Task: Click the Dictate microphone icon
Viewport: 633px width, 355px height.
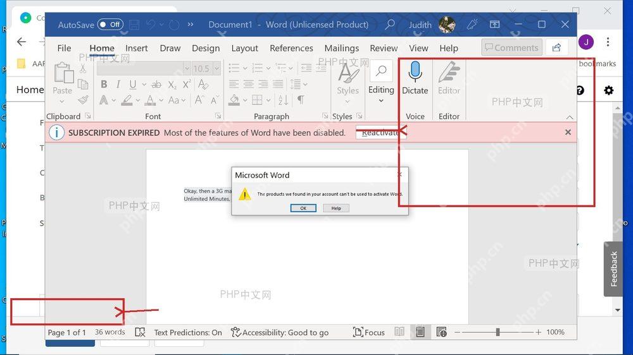Action: point(415,72)
